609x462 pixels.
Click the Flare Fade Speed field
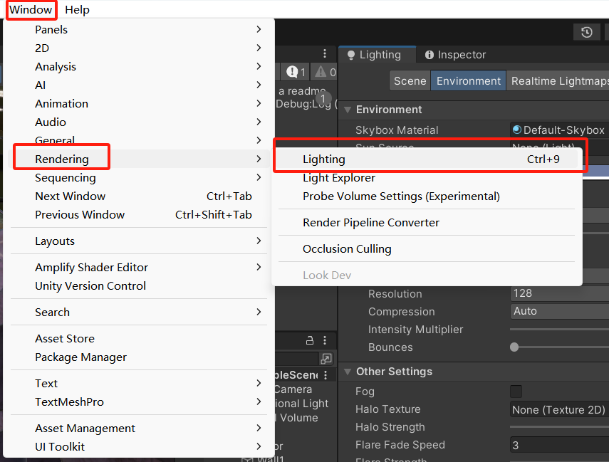[559, 445]
